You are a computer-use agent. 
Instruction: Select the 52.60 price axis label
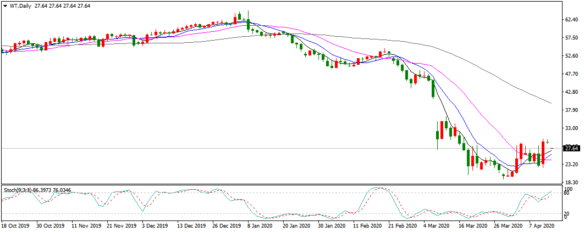tap(572, 56)
